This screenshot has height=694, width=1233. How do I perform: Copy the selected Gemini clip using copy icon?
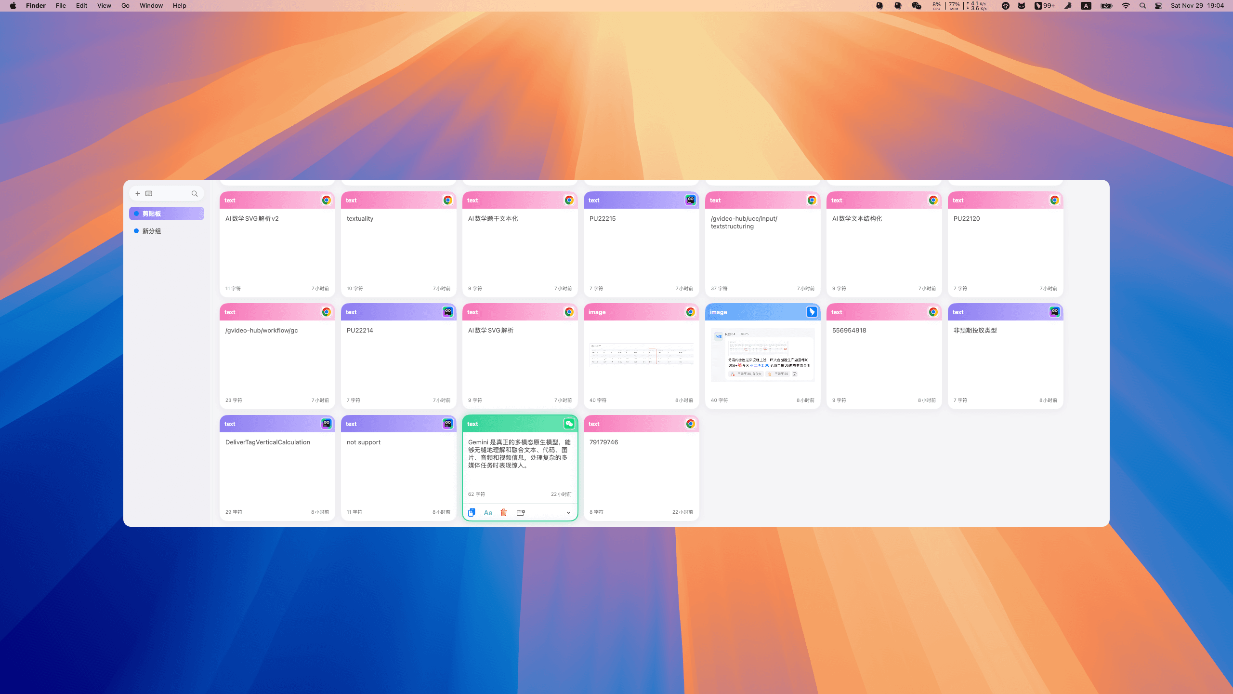coord(472,512)
